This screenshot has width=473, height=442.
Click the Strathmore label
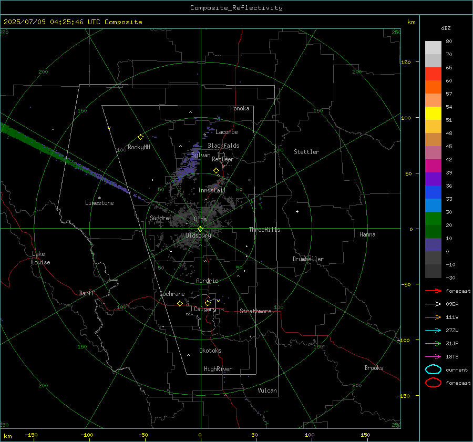pyautogui.click(x=255, y=311)
